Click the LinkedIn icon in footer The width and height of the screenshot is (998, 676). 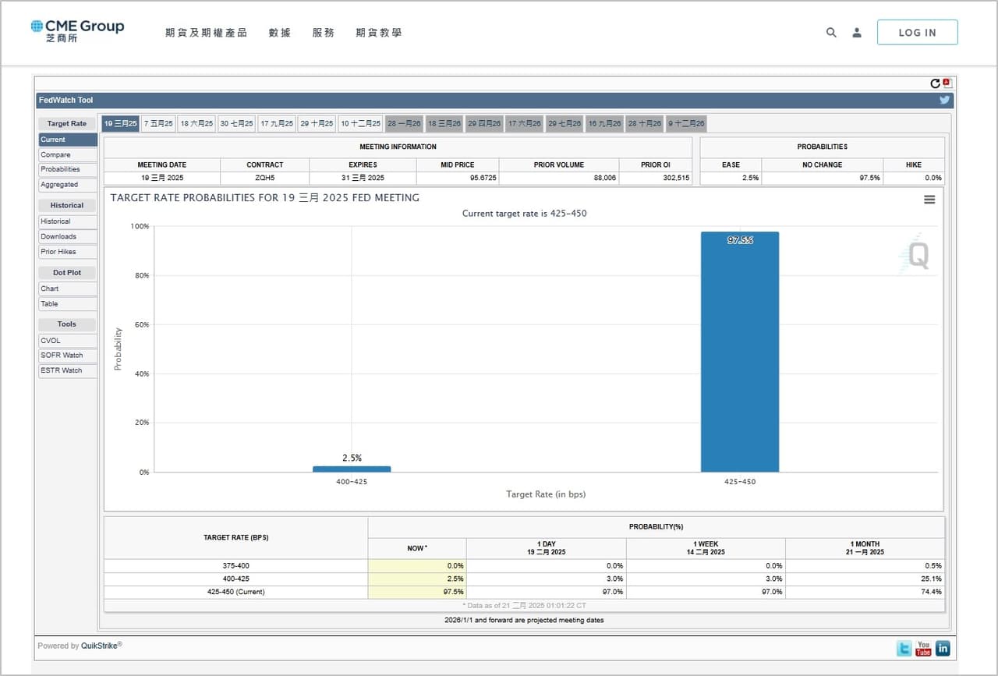(943, 648)
